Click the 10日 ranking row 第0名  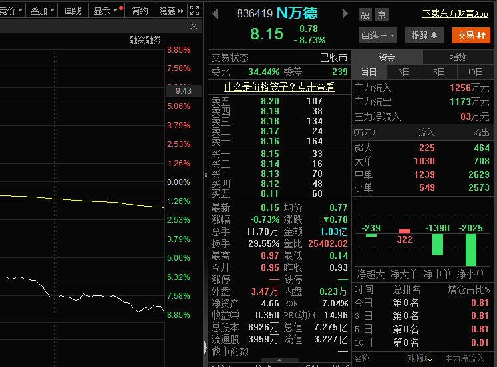point(422,342)
